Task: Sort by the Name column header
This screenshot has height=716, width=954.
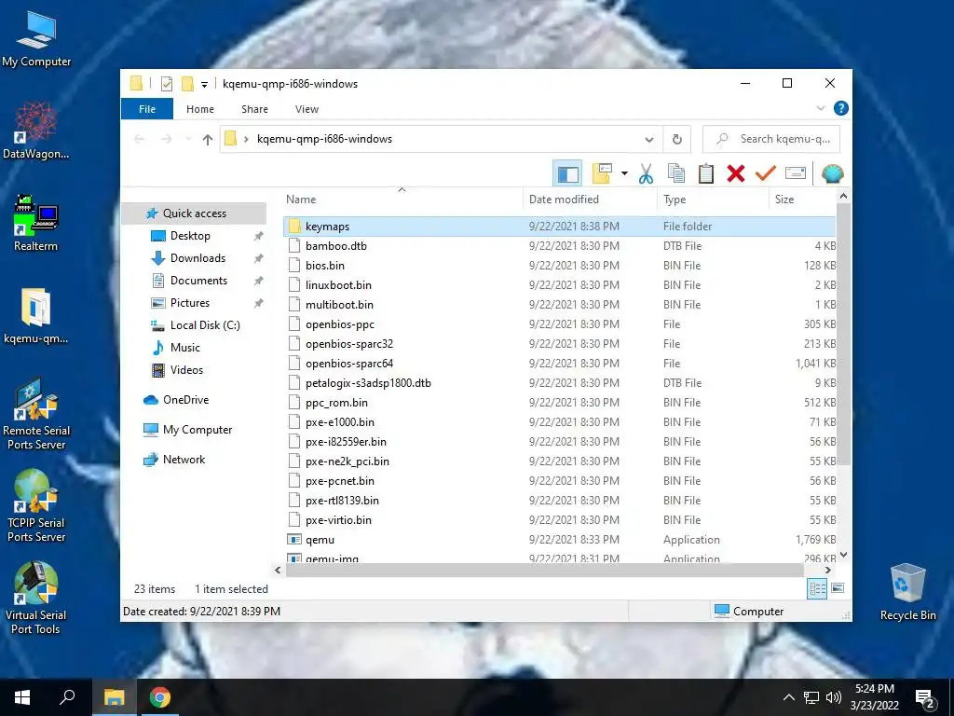Action: coord(402,200)
